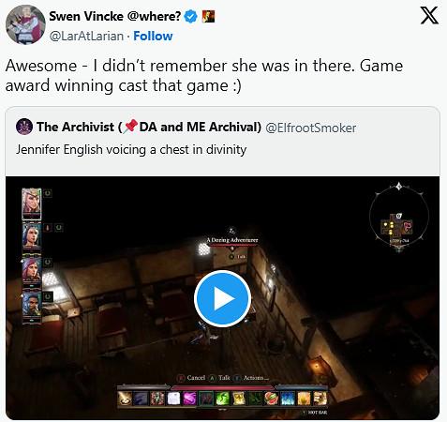Viewport: 447px width, 422px height.
Task: Click the X logo icon
Action: coord(429,16)
